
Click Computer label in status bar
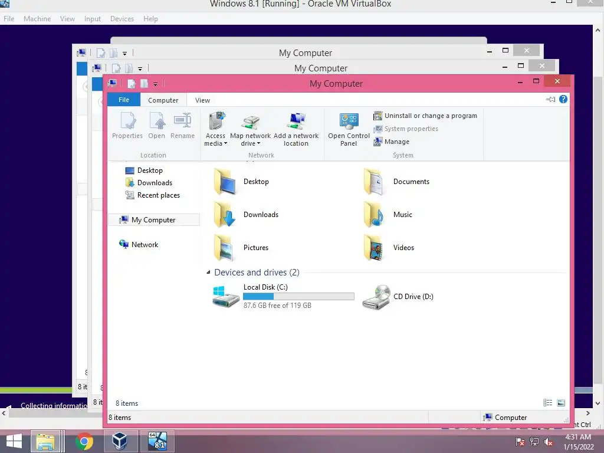pyautogui.click(x=511, y=417)
